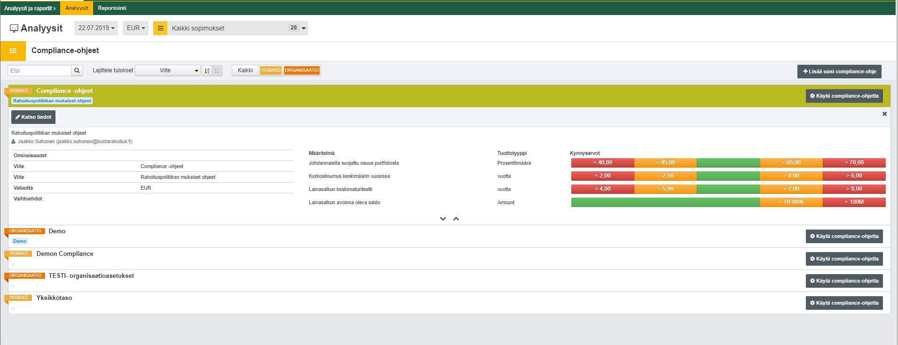
Task: Switch to the Raportointi tab
Action: [112, 8]
